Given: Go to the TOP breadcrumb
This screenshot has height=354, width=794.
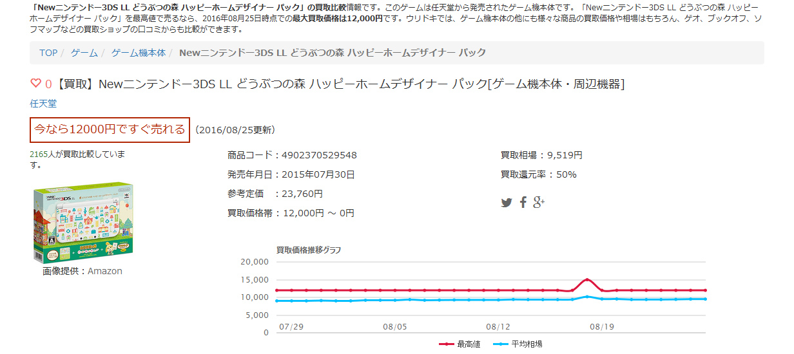Looking at the screenshot, I should pos(48,53).
